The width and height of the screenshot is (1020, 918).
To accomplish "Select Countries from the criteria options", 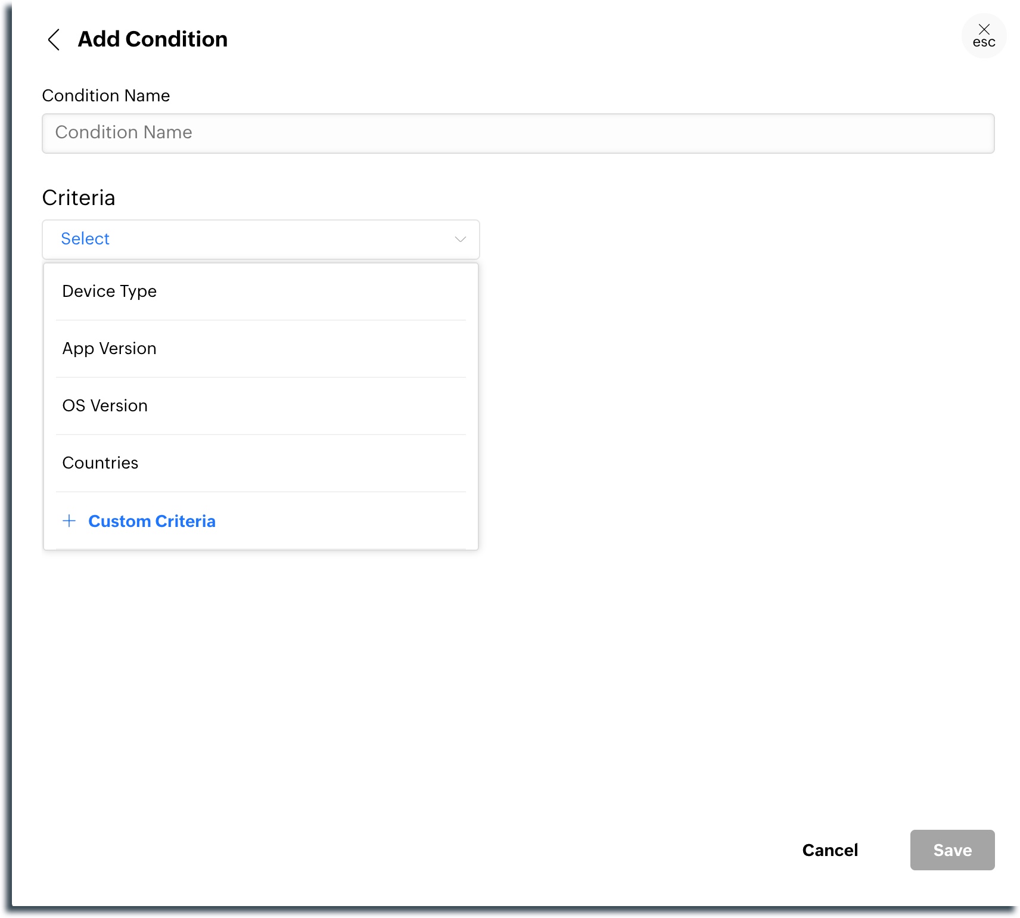I will coord(100,463).
